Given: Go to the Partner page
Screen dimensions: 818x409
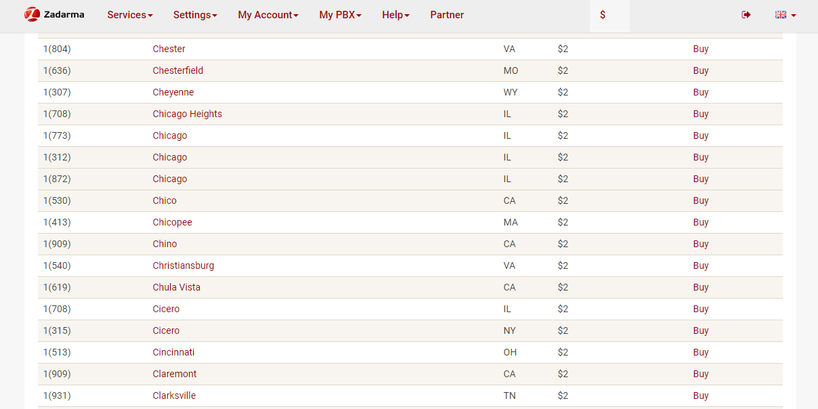Looking at the screenshot, I should (x=447, y=15).
